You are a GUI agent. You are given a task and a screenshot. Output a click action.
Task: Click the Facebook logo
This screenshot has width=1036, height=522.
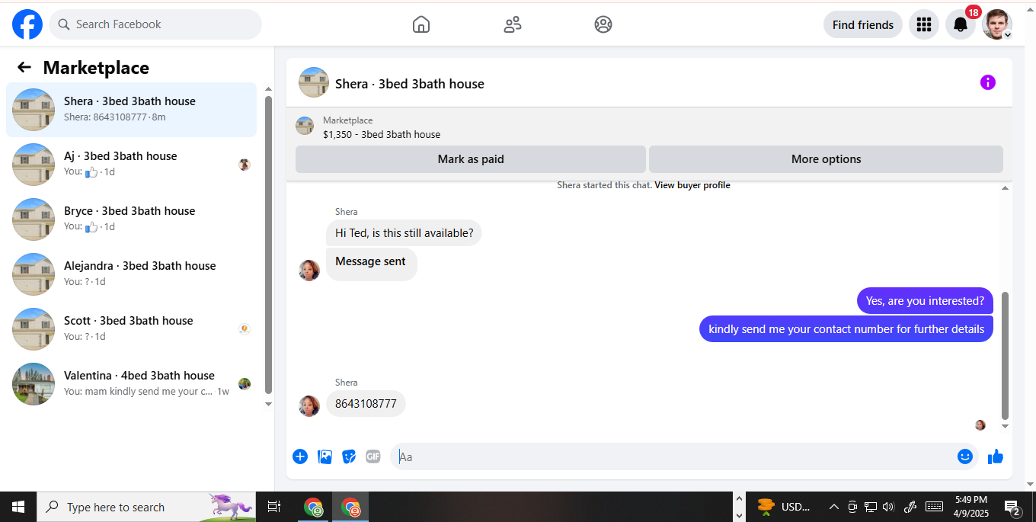27,24
